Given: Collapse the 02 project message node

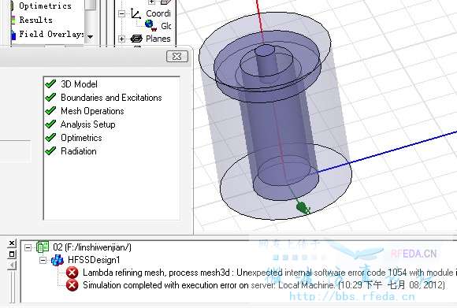Looking at the screenshot, I should [x=28, y=247].
